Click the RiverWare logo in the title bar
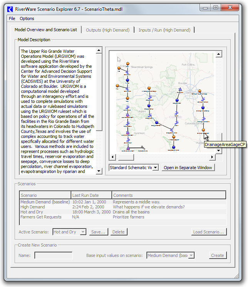Viewport: 248px width, 287px height. click(10, 9)
